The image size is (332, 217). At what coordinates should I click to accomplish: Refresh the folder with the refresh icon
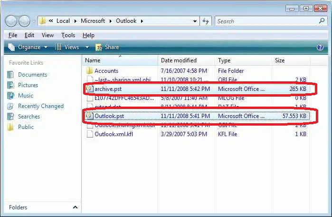(206, 21)
